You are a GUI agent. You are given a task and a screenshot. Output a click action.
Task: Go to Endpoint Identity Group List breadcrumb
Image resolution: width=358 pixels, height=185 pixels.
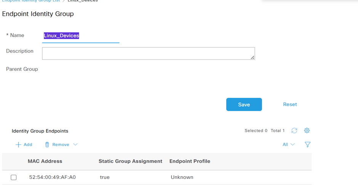pyautogui.click(x=31, y=1)
